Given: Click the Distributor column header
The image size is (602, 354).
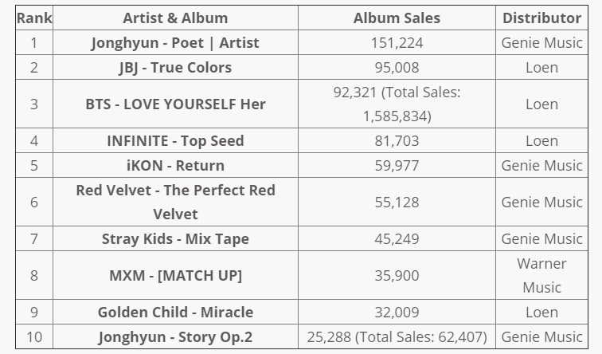Looking at the screenshot, I should (x=541, y=18).
